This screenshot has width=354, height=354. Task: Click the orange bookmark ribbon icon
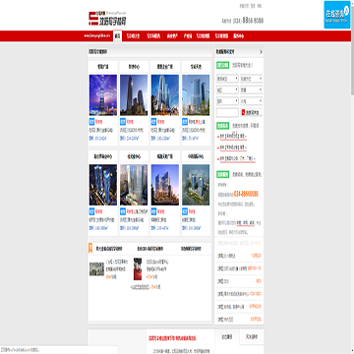pos(90,248)
